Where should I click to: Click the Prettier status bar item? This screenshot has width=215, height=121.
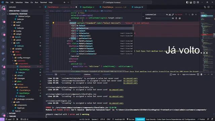tap(201, 119)
